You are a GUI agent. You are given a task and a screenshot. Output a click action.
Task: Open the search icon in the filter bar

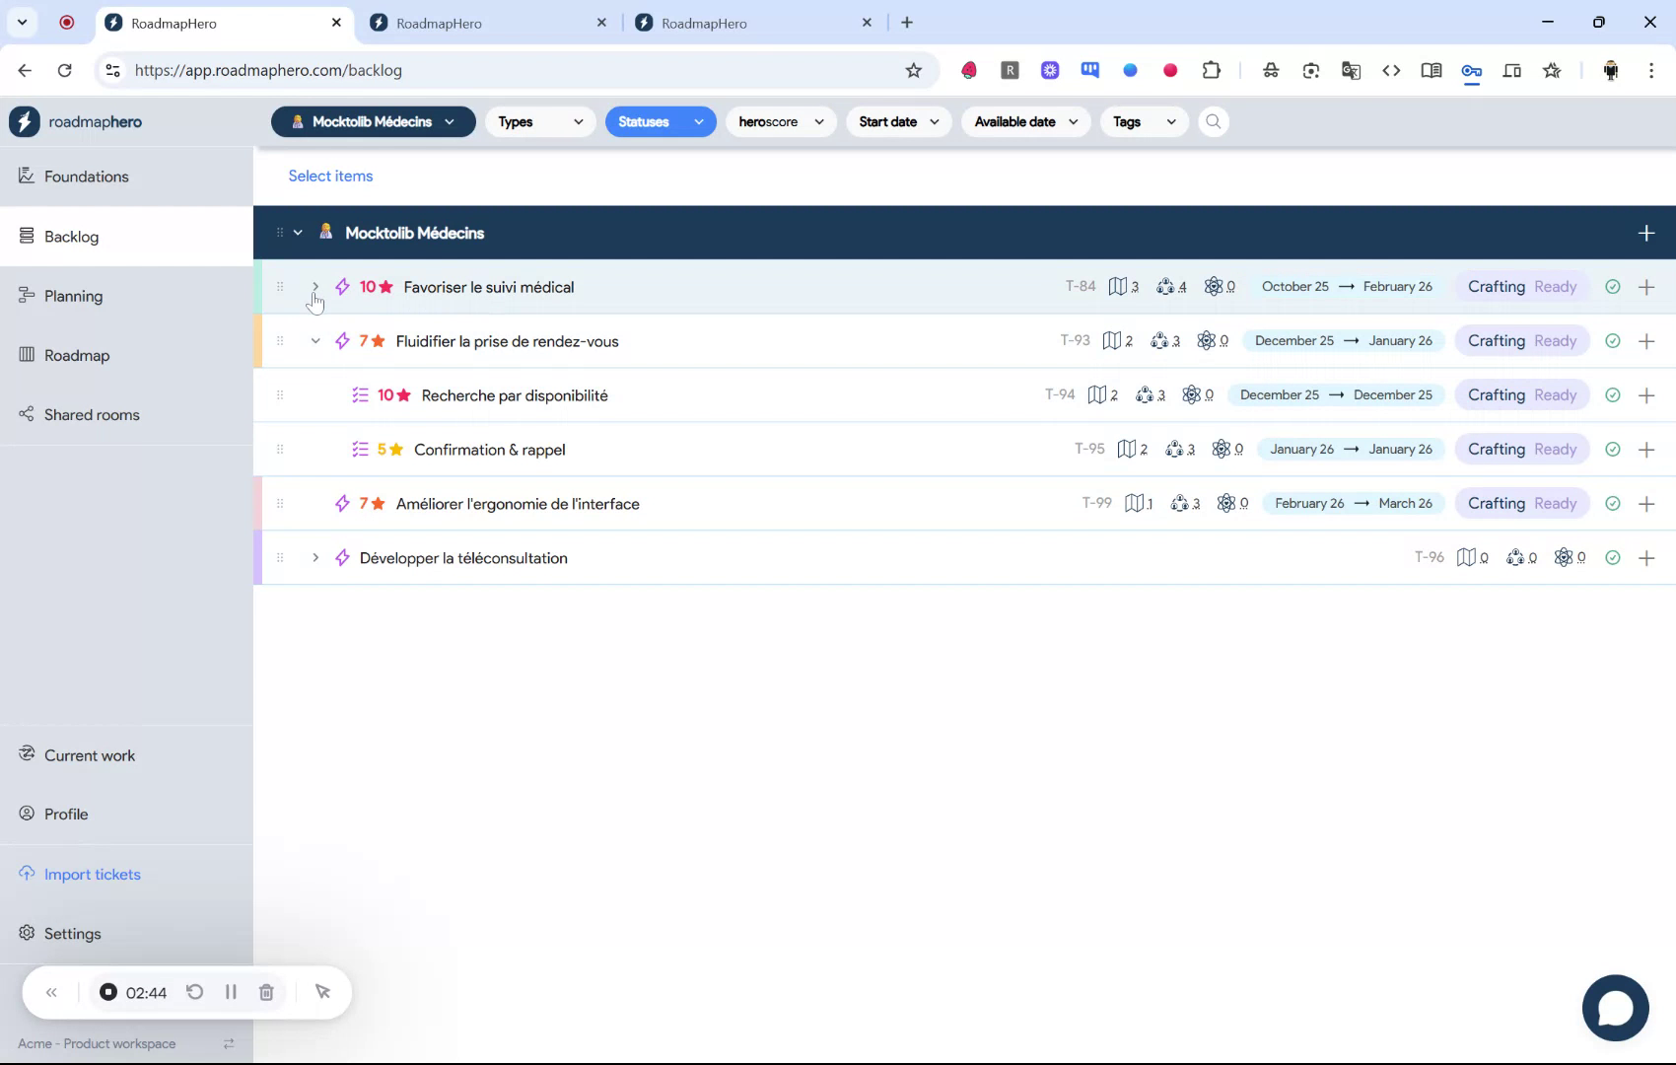[x=1213, y=121]
